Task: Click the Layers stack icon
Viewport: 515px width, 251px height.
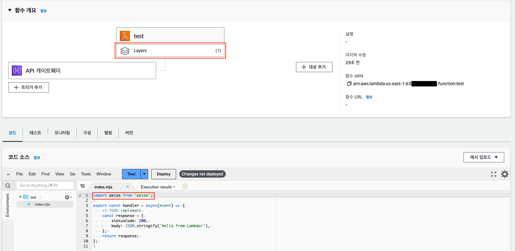Action: (125, 51)
